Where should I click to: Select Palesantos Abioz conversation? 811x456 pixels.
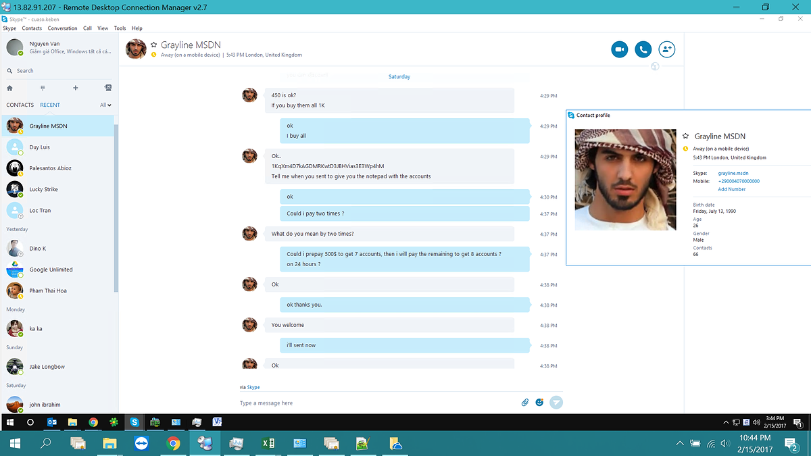tap(57, 168)
